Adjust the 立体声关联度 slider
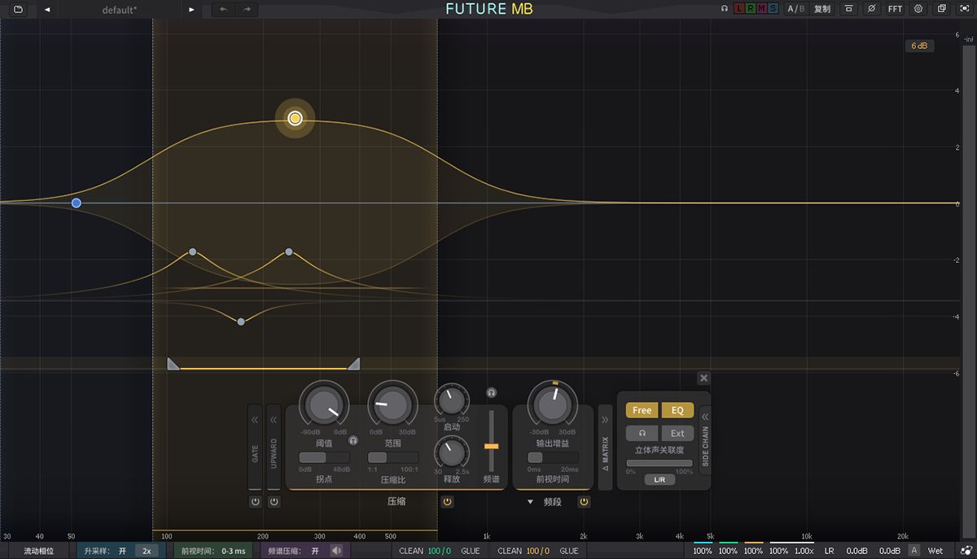The image size is (977, 559). [x=659, y=463]
